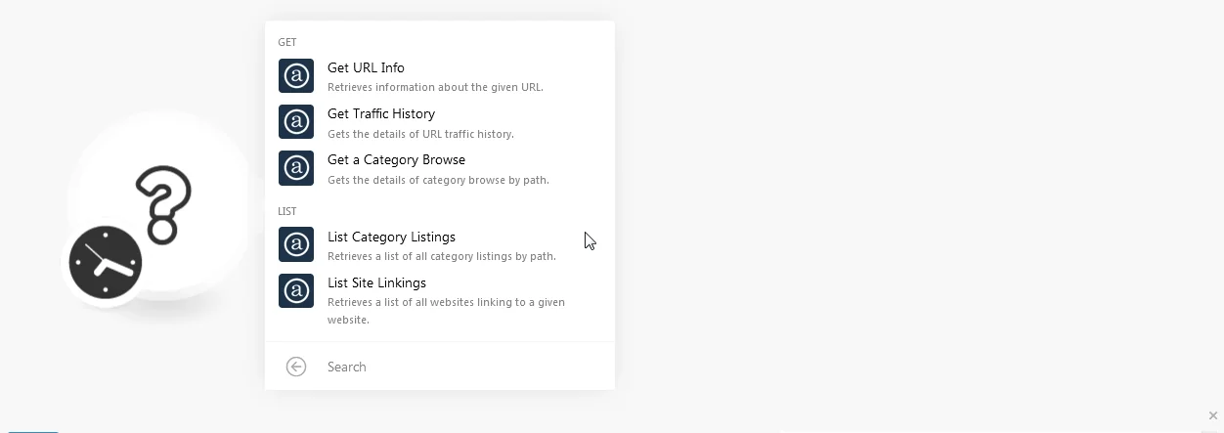Select the Get URL Info action
The image size is (1224, 433).
click(440, 76)
